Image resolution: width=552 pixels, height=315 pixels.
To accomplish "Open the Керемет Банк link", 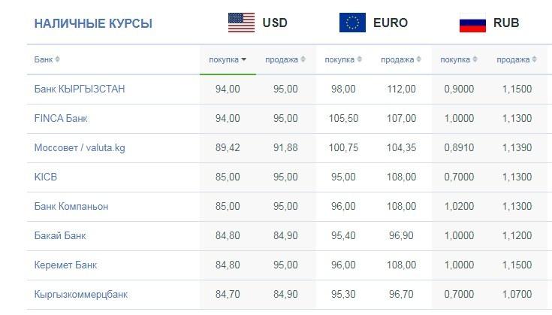I will click(x=65, y=265).
